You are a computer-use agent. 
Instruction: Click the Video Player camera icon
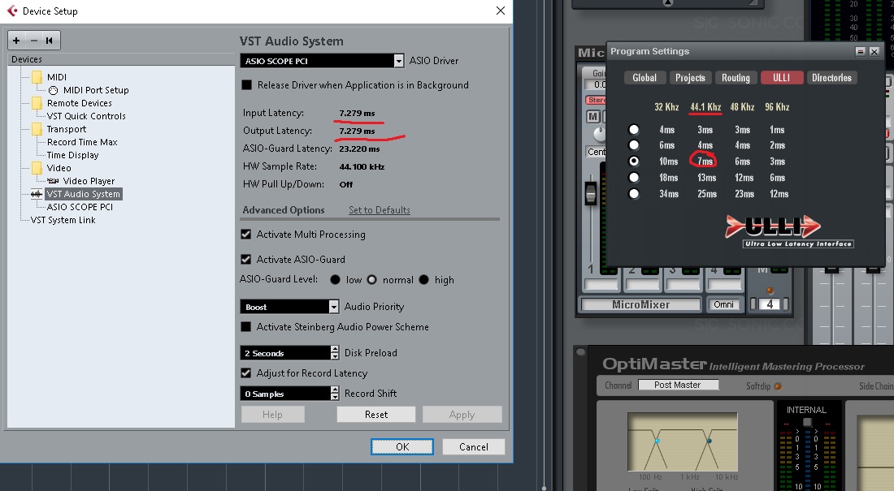tap(53, 181)
